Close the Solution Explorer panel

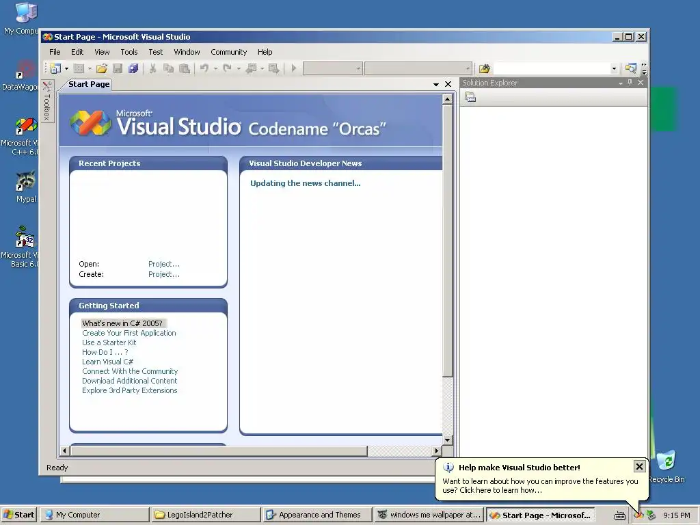[641, 83]
